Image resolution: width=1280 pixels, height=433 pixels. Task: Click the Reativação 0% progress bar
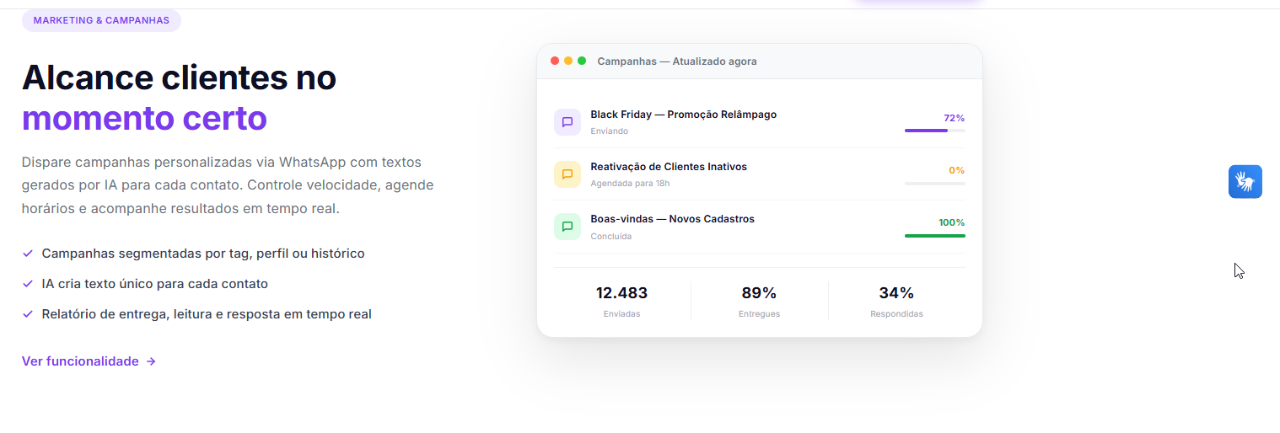[934, 183]
